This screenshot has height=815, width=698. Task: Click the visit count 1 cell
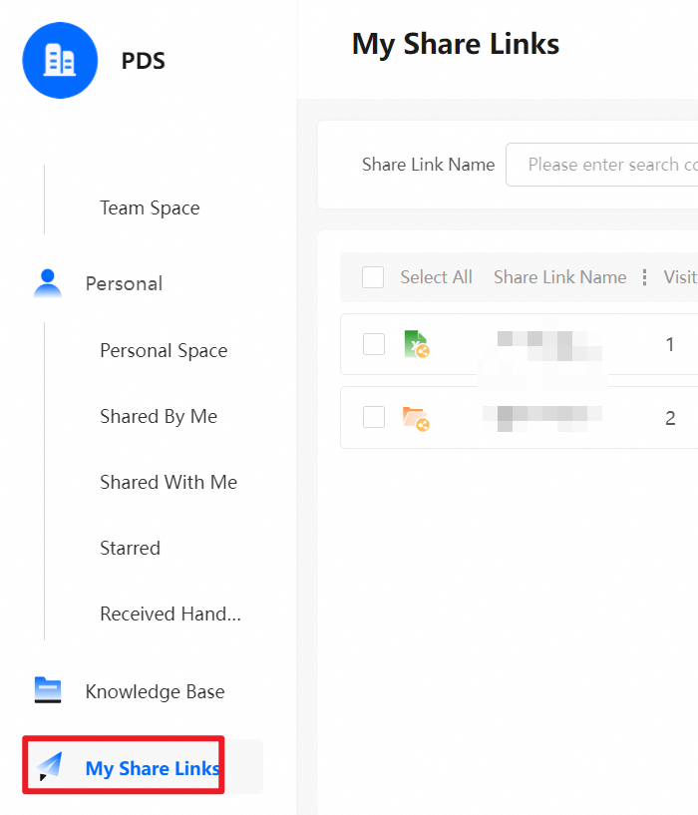tap(670, 344)
